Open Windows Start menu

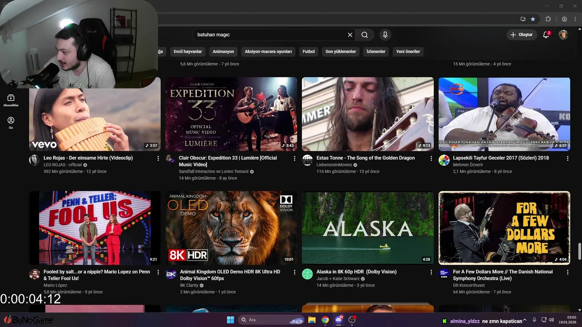pyautogui.click(x=230, y=320)
